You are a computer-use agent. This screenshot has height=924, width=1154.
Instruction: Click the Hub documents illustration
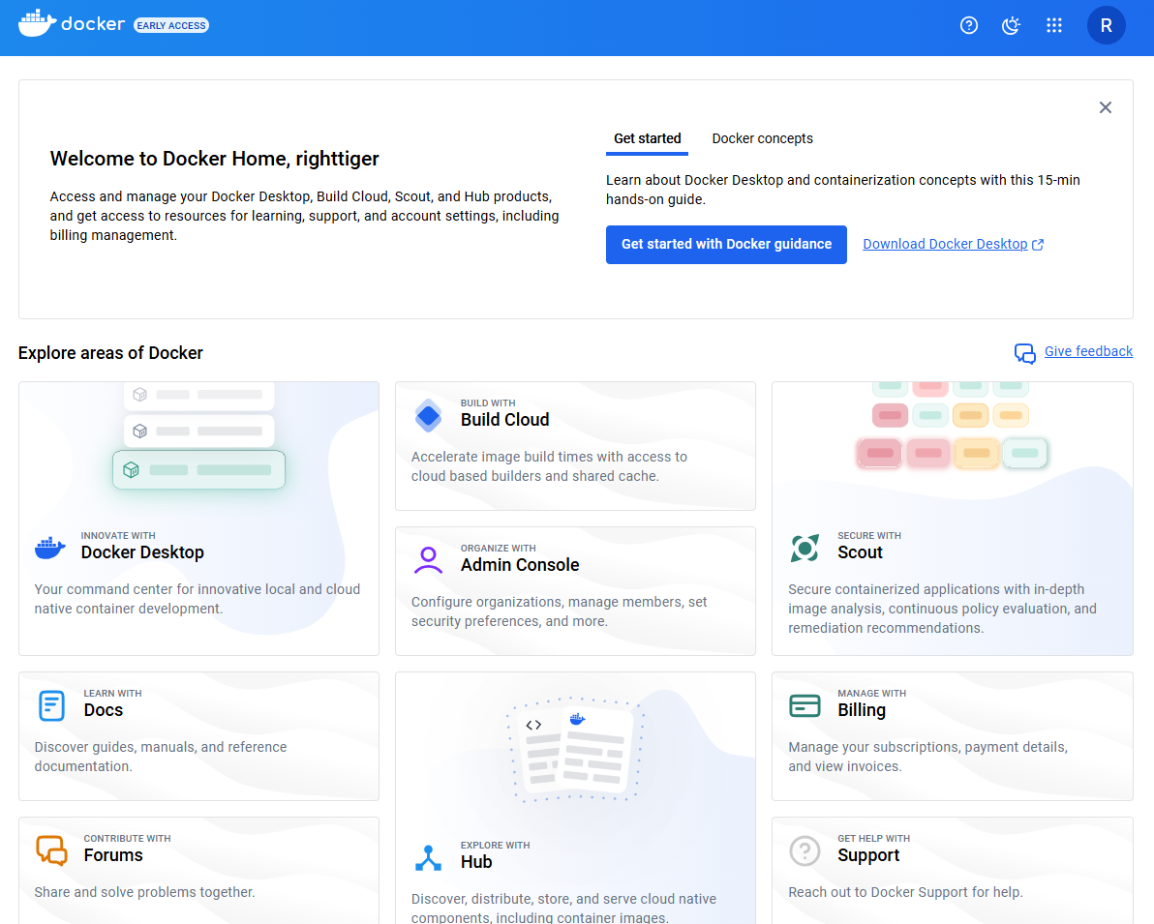[x=575, y=750]
